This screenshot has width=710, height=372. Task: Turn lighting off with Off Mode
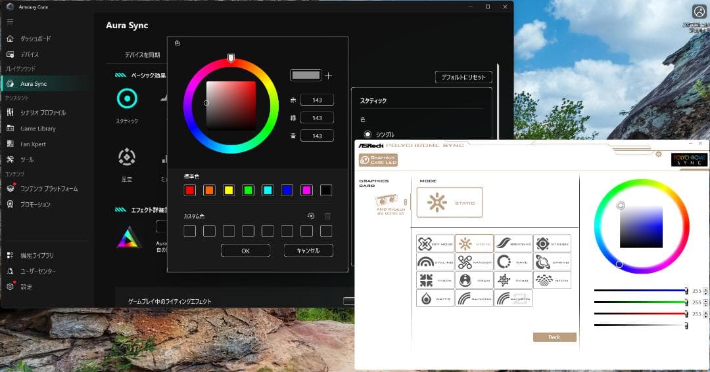coord(435,243)
